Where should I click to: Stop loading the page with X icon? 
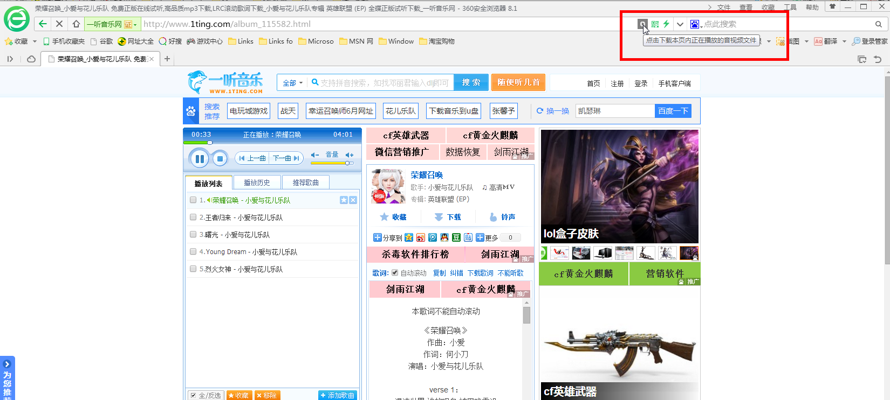coord(59,24)
